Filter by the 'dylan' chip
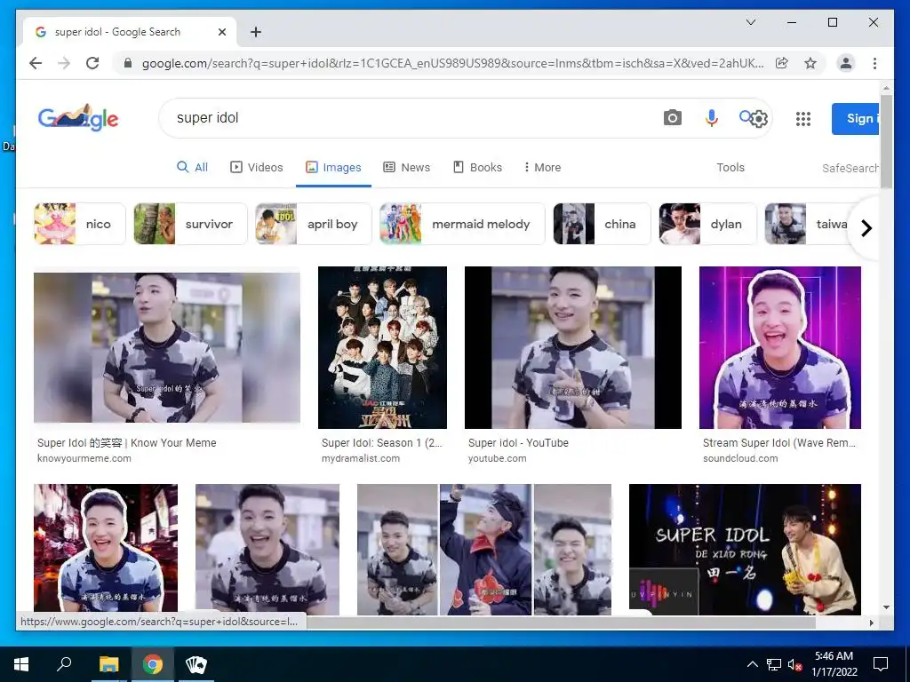The width and height of the screenshot is (910, 682). click(708, 224)
